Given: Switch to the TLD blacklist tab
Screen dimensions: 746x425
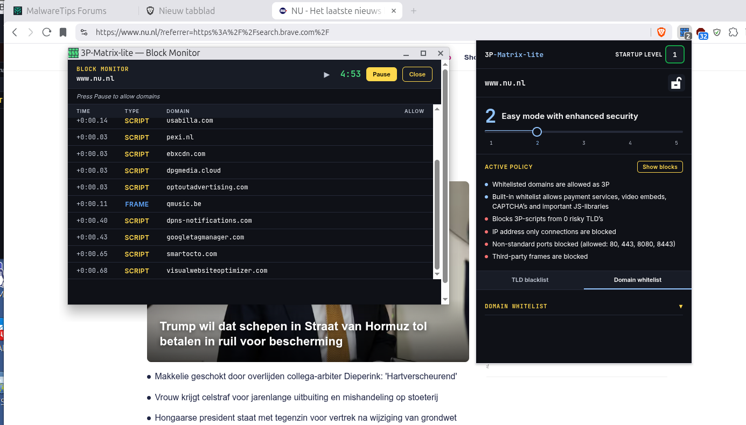Looking at the screenshot, I should (530, 280).
